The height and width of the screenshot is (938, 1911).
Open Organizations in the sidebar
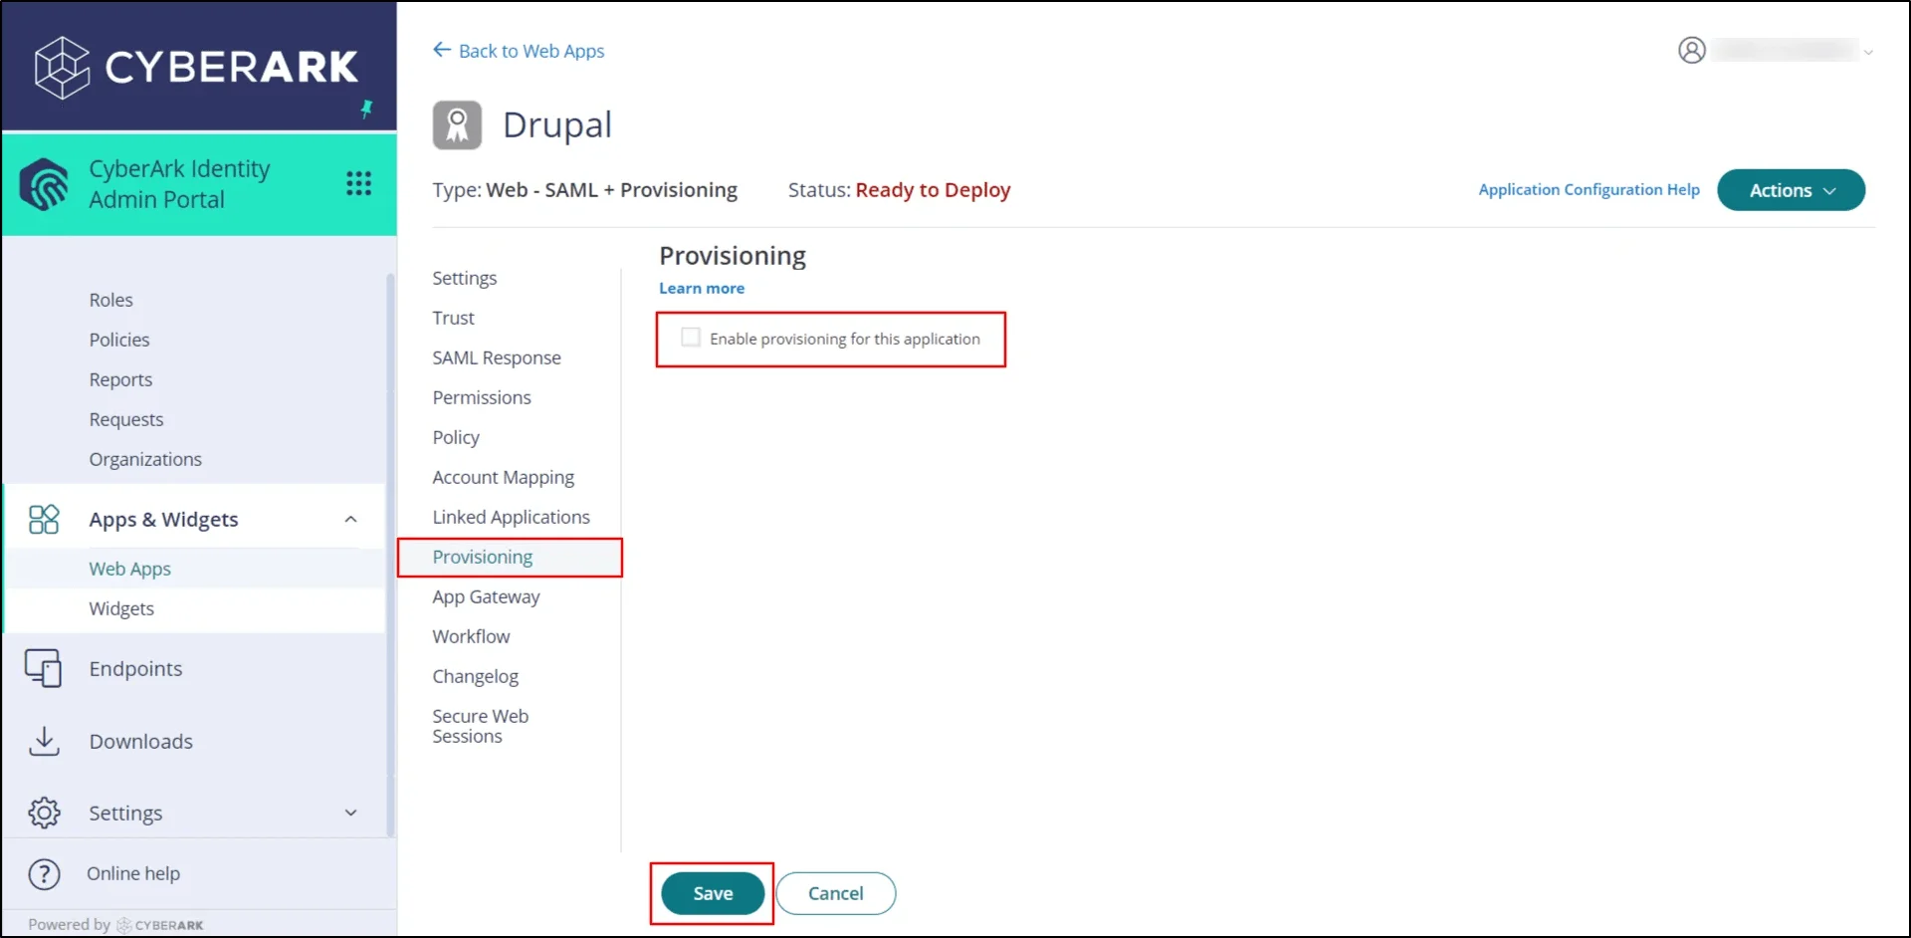pos(145,459)
